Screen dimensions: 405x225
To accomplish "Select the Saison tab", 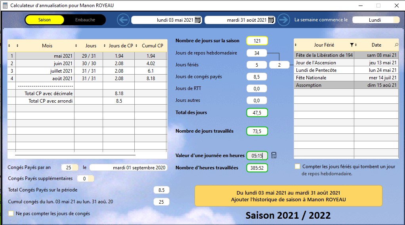I will [x=44, y=20].
